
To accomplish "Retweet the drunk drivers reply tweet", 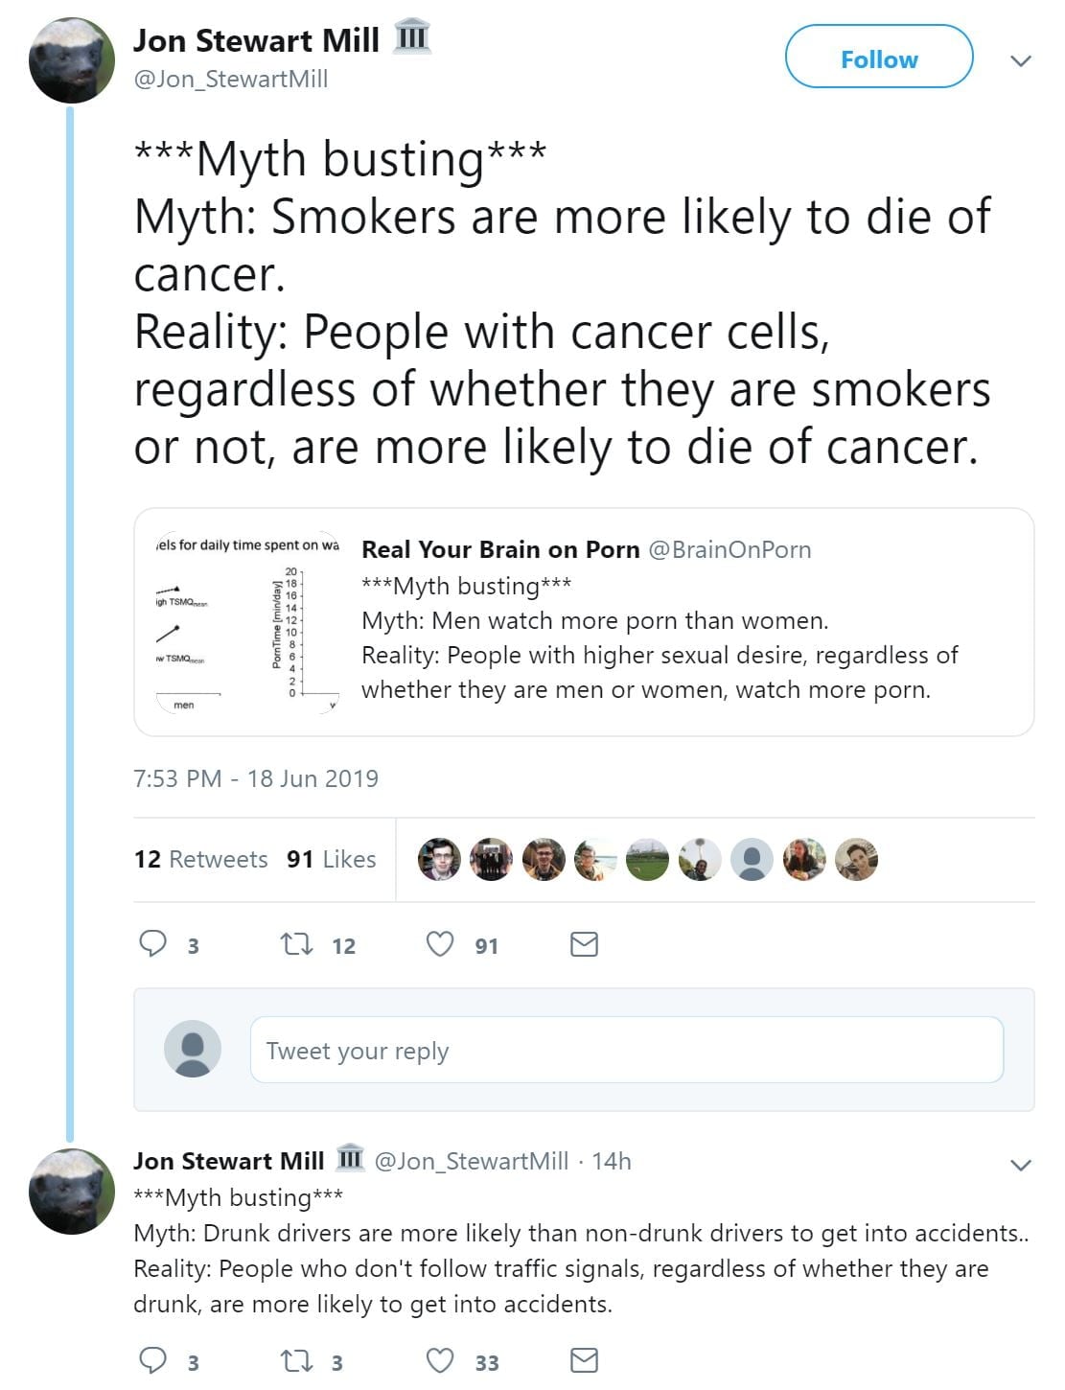I will pos(296,1361).
